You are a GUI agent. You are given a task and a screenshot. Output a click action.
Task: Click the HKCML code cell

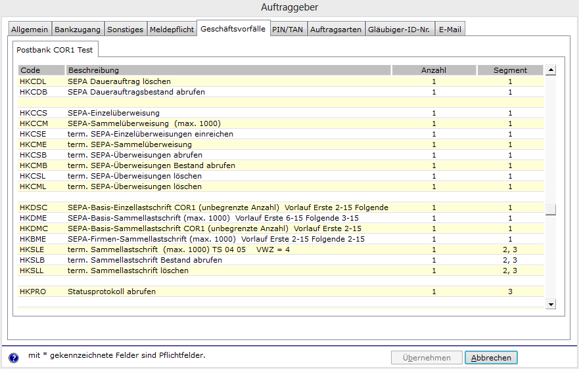point(33,186)
